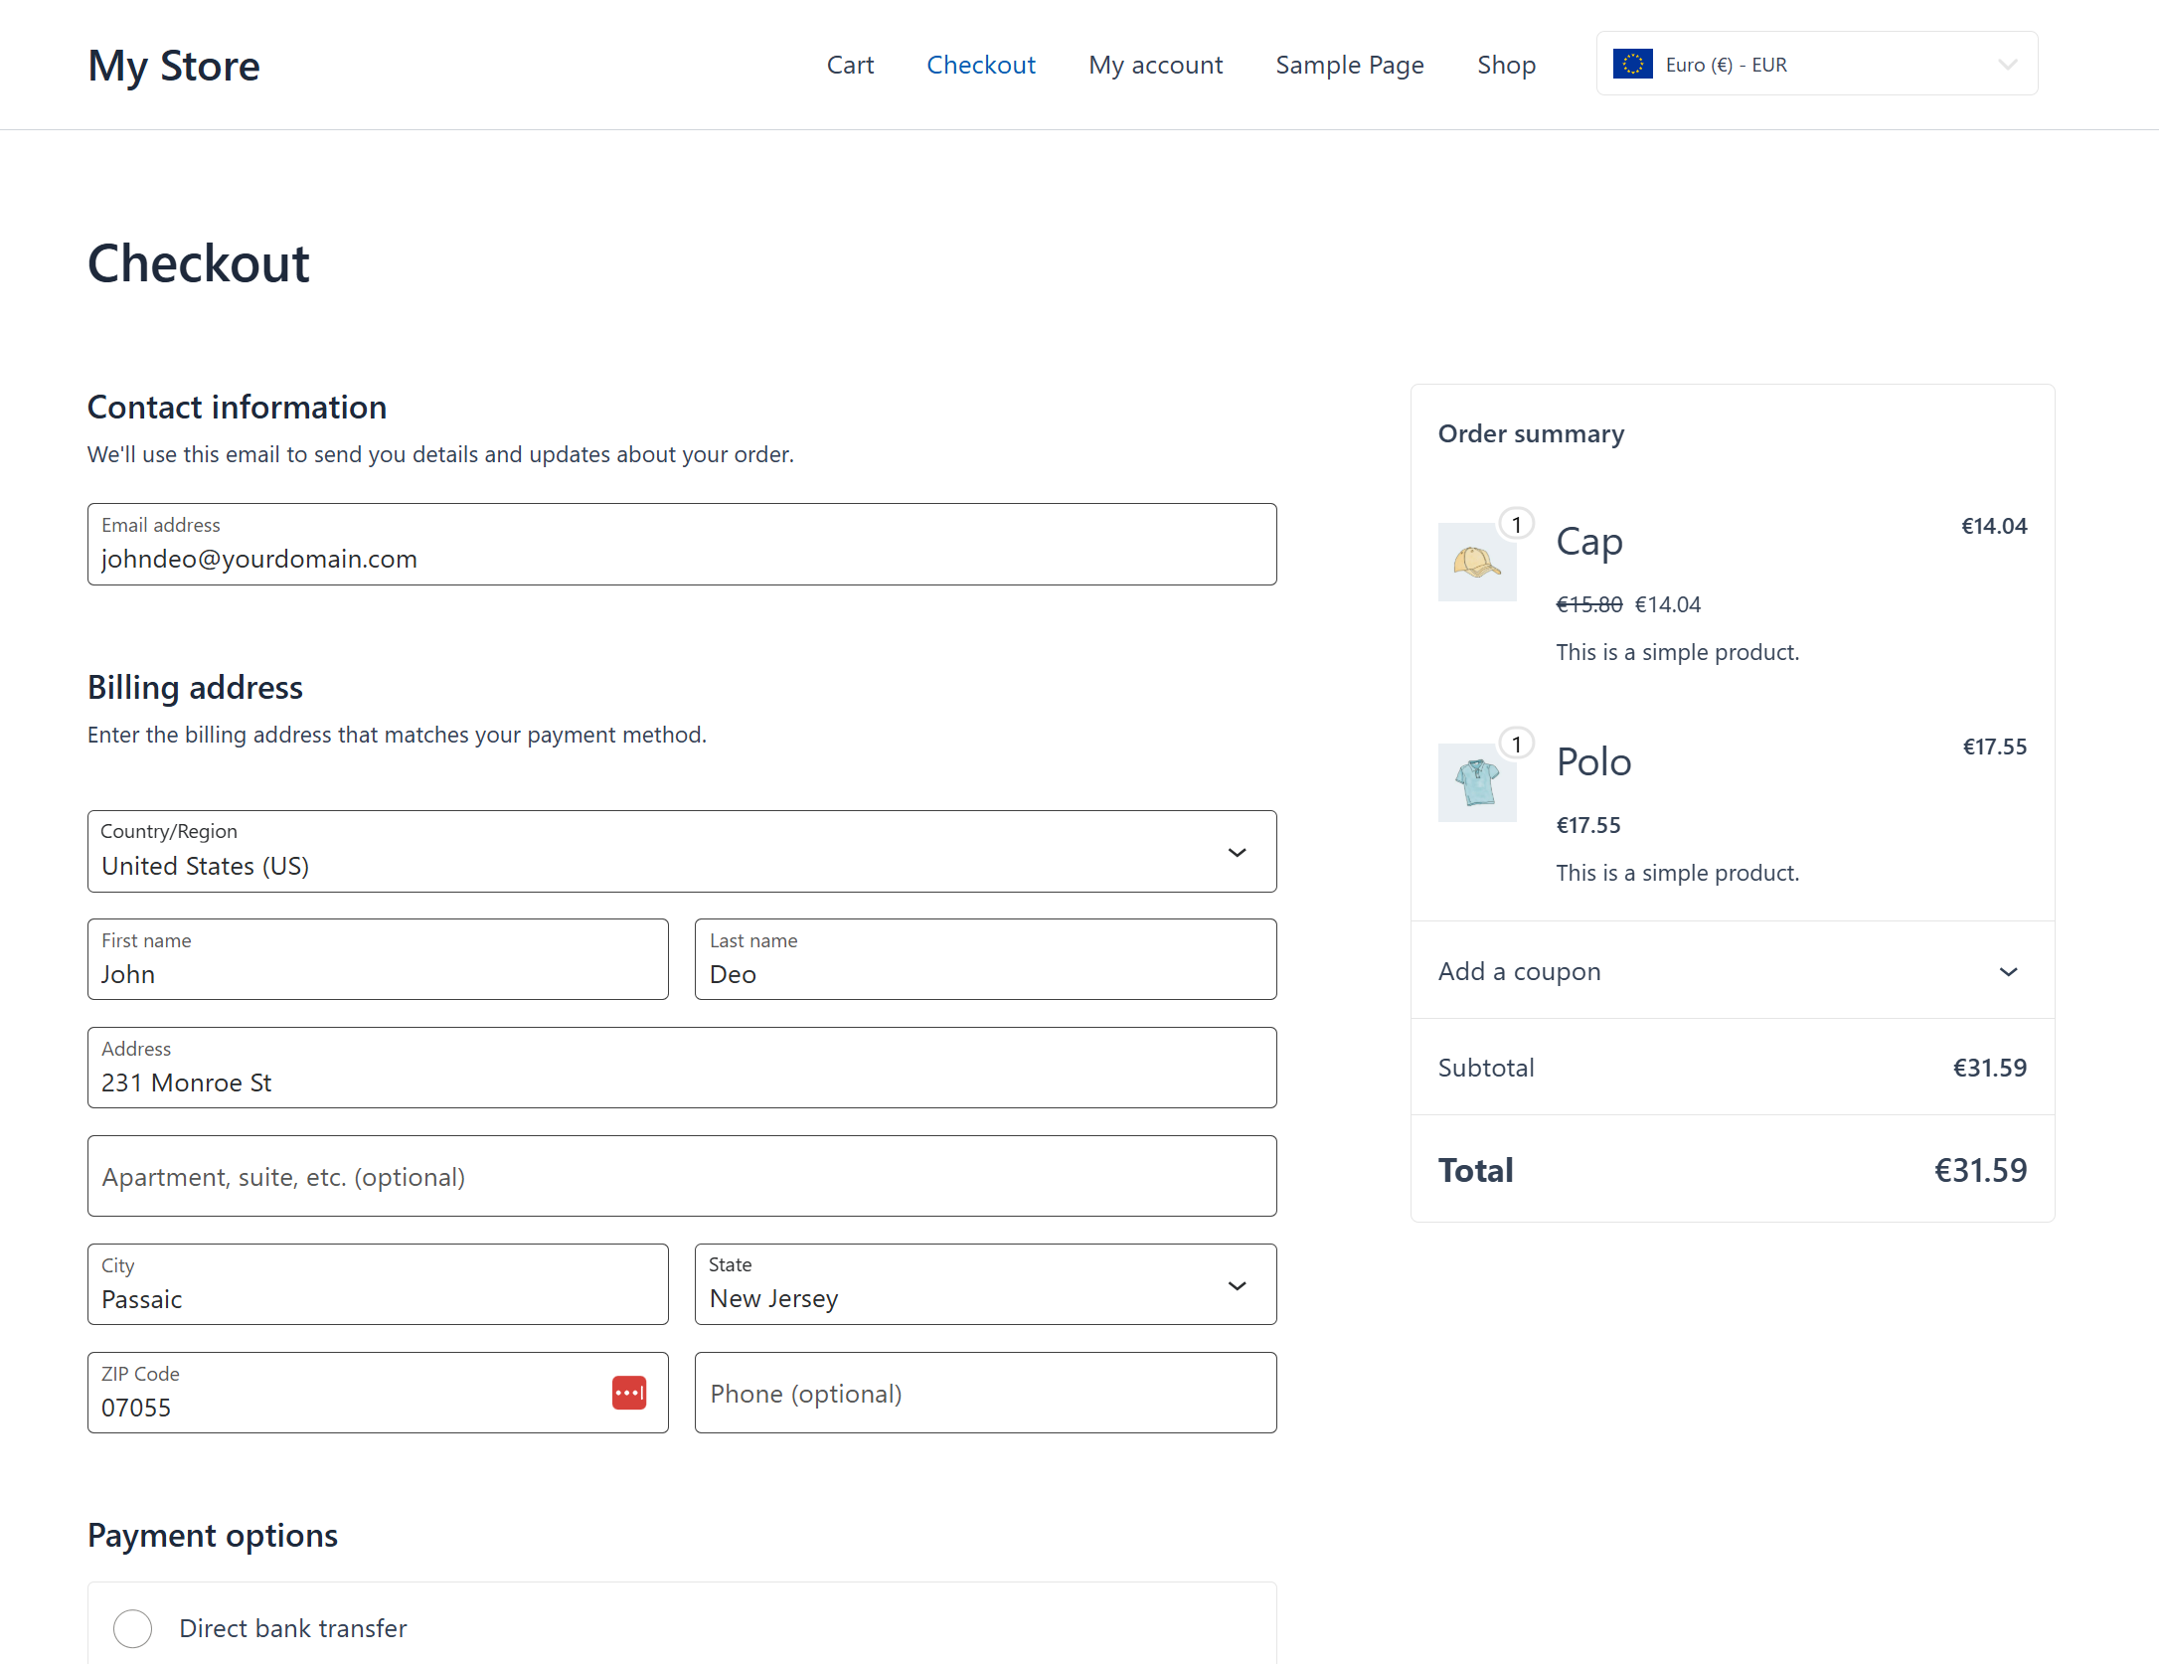Open the Sample Page link
2159x1664 pixels.
click(x=1349, y=65)
